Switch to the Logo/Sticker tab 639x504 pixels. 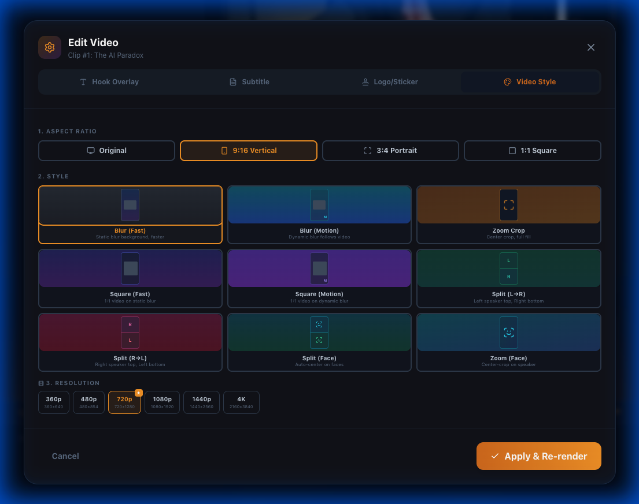[391, 81]
